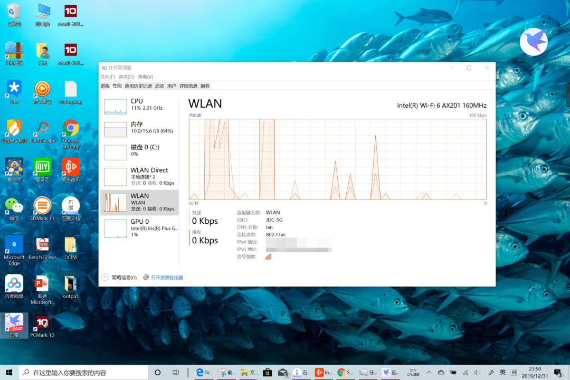This screenshot has height=380, width=570.
Task: Click the Windows search input box
Action: (x=84, y=373)
